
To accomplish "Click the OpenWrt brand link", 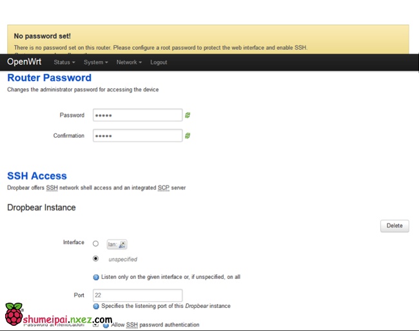I will [x=24, y=62].
